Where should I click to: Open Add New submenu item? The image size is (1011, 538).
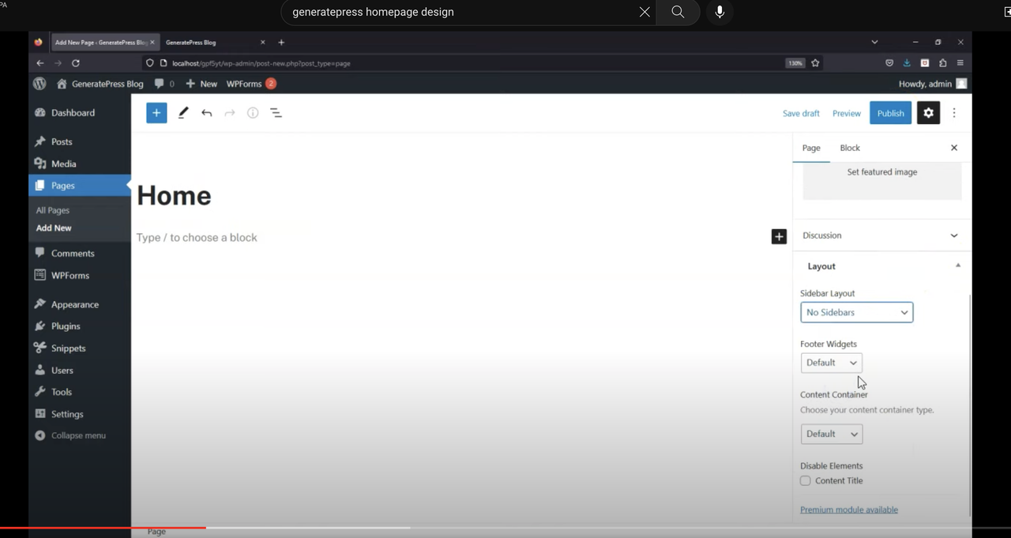(x=54, y=228)
